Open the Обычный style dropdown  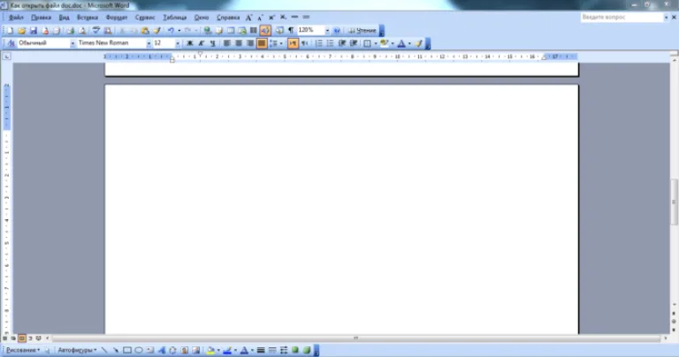72,43
